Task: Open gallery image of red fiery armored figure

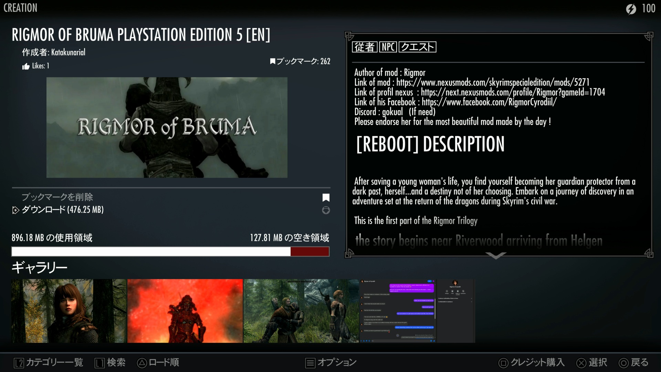Action: coord(185,311)
